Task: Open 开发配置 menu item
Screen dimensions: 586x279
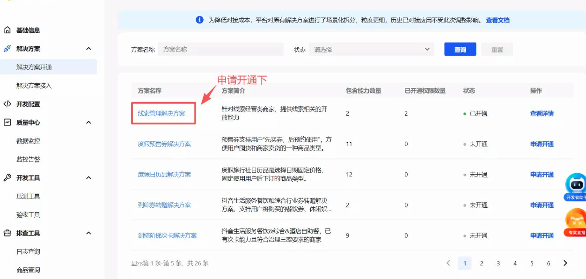Action: [x=28, y=104]
